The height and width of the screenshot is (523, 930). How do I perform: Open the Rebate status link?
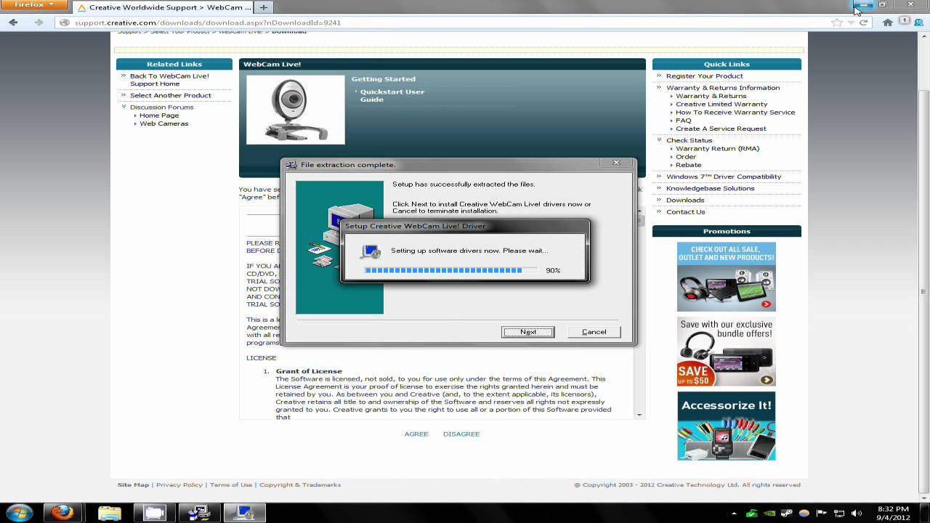click(688, 165)
